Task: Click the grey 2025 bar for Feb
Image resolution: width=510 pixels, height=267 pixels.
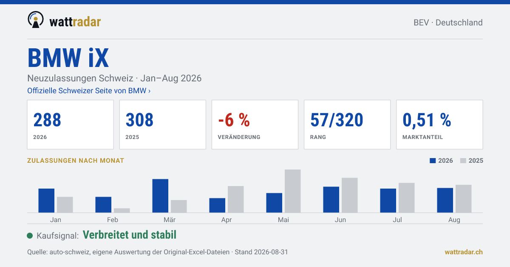Action: (122, 210)
